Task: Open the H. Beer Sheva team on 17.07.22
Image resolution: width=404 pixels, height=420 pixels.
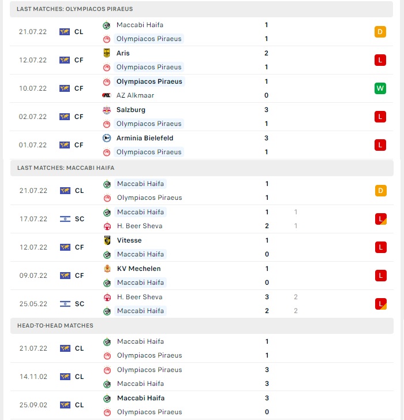Action: 140,226
